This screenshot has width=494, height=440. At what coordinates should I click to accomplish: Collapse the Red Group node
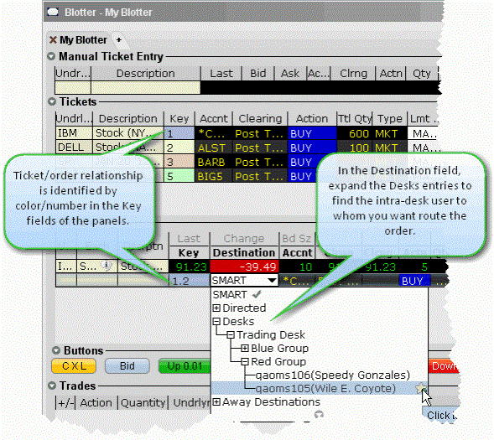[244, 361]
